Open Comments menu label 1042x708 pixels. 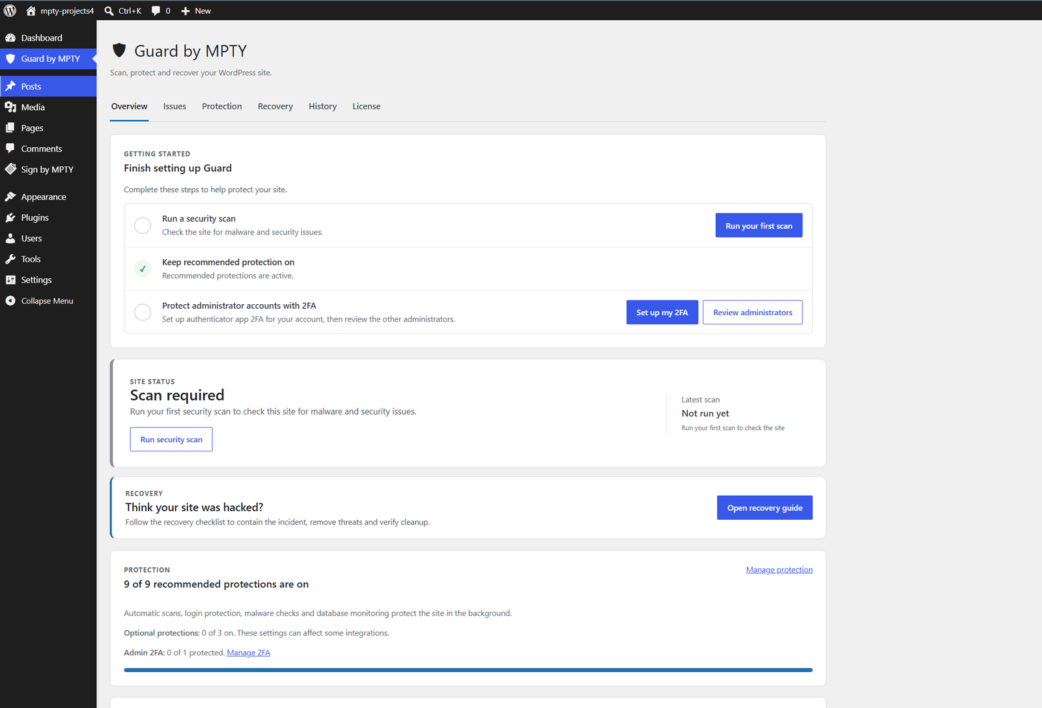[x=42, y=149]
